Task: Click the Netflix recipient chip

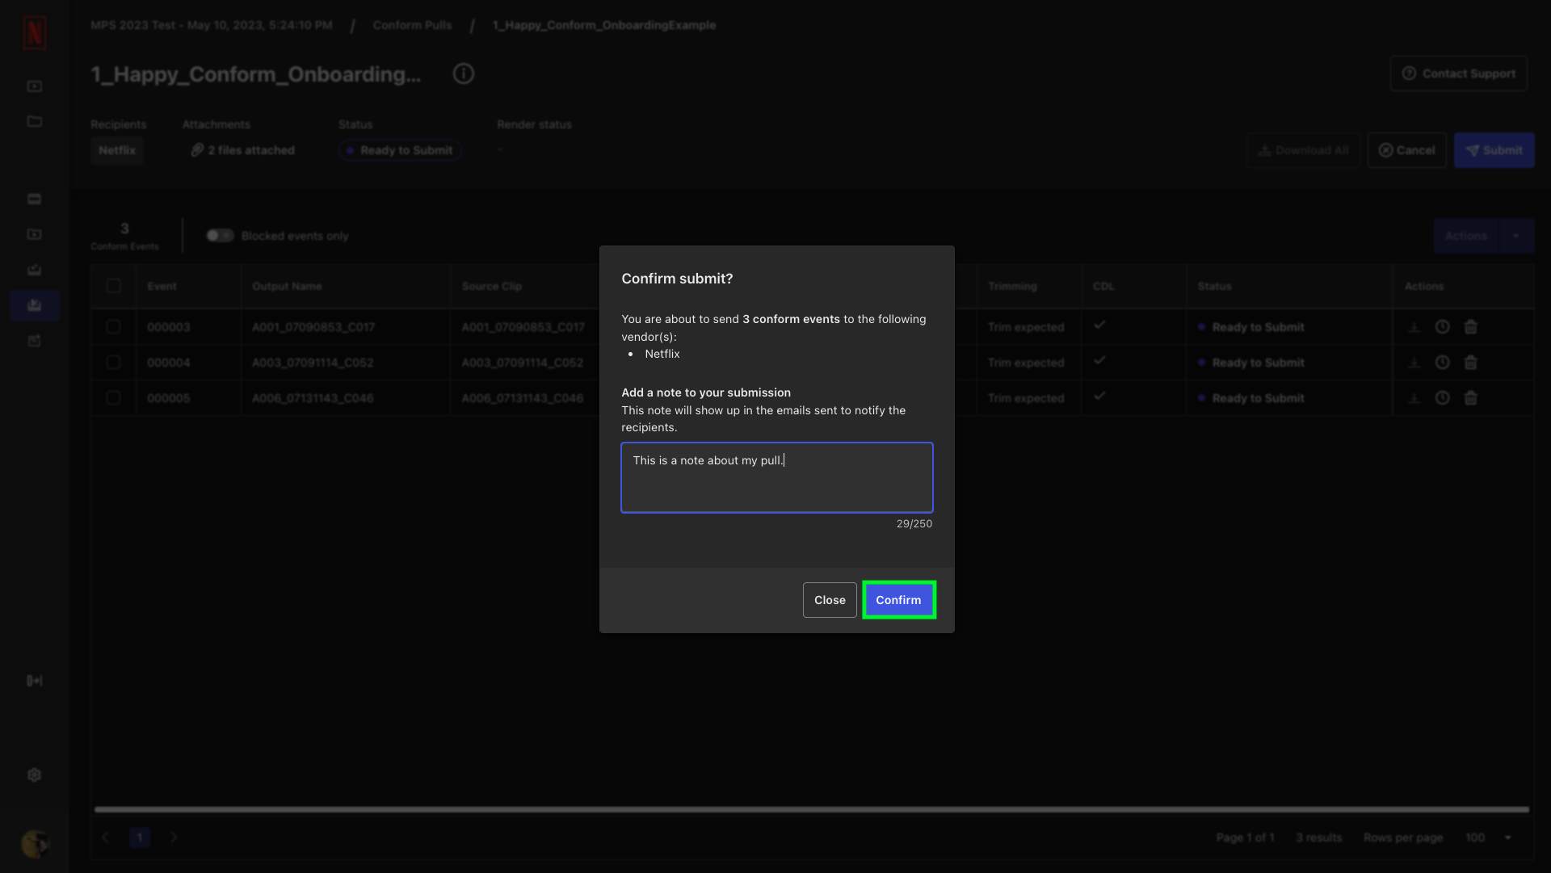Action: pos(117,150)
